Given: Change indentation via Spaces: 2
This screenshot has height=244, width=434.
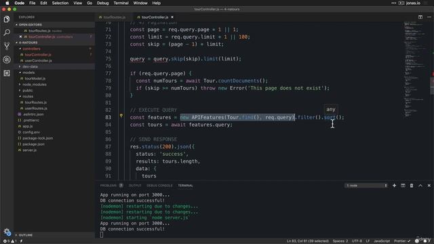Looking at the screenshot, I should click(340, 241).
